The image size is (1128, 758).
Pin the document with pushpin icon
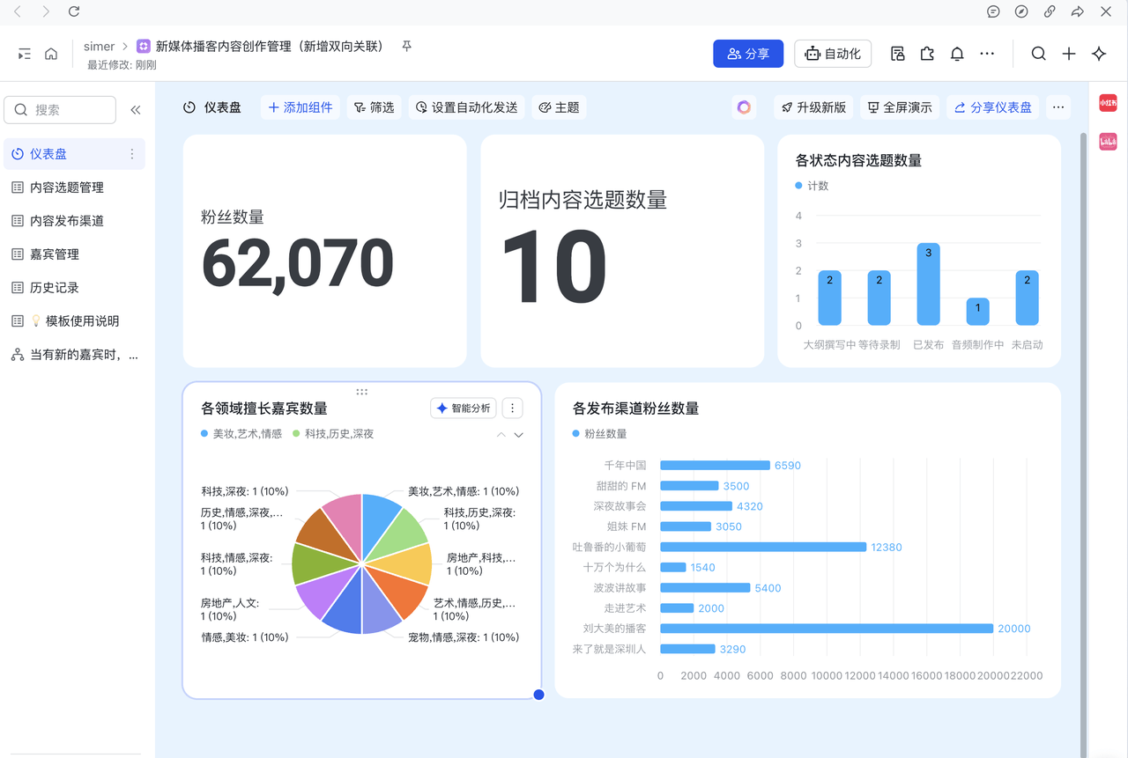pos(406,46)
